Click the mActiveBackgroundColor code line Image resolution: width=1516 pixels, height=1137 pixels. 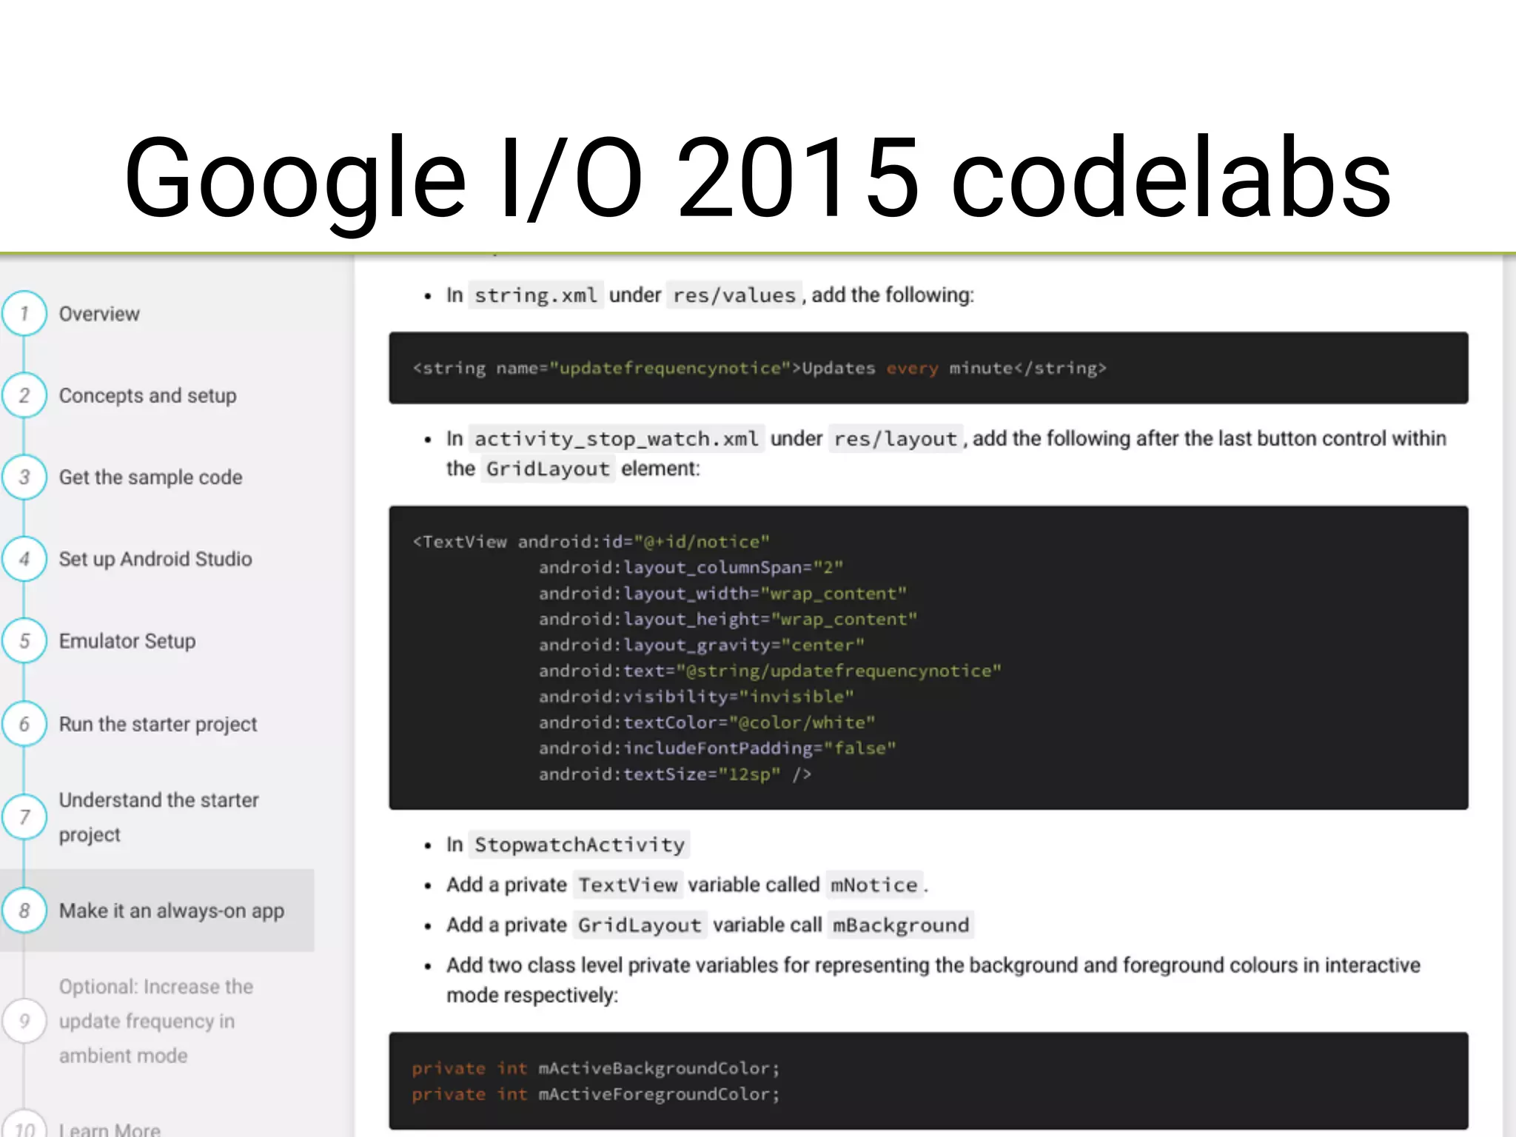(596, 1068)
